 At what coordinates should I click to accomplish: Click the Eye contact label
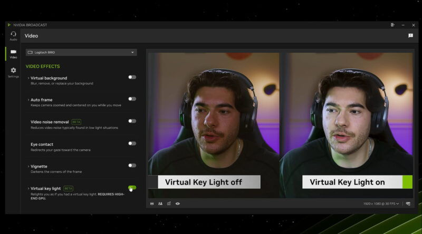[x=42, y=145]
